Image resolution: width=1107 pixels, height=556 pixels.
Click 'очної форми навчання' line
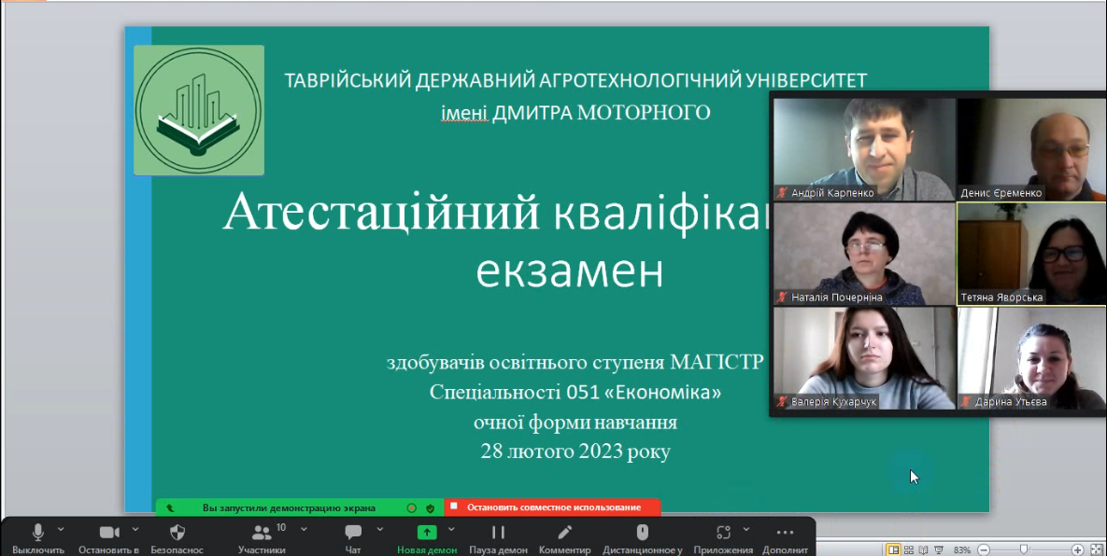click(x=575, y=422)
